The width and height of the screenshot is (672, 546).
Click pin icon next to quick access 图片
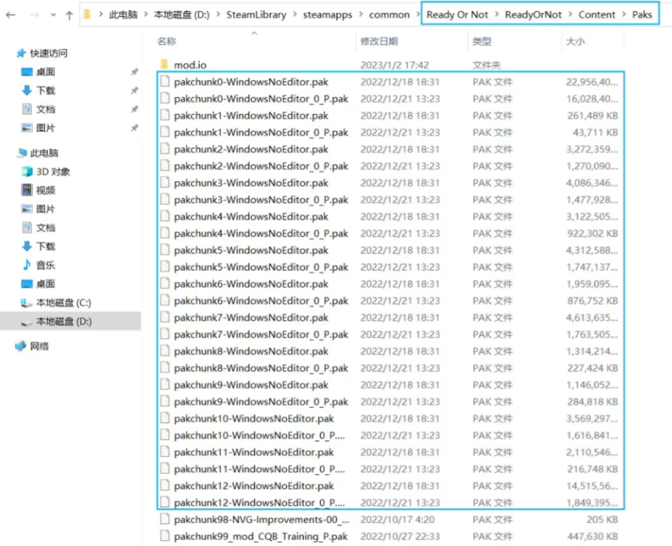(134, 128)
